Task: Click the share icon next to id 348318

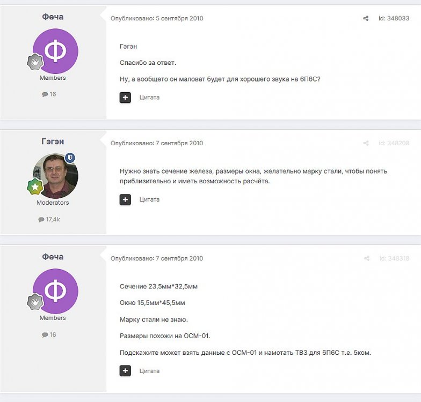Action: pyautogui.click(x=366, y=258)
